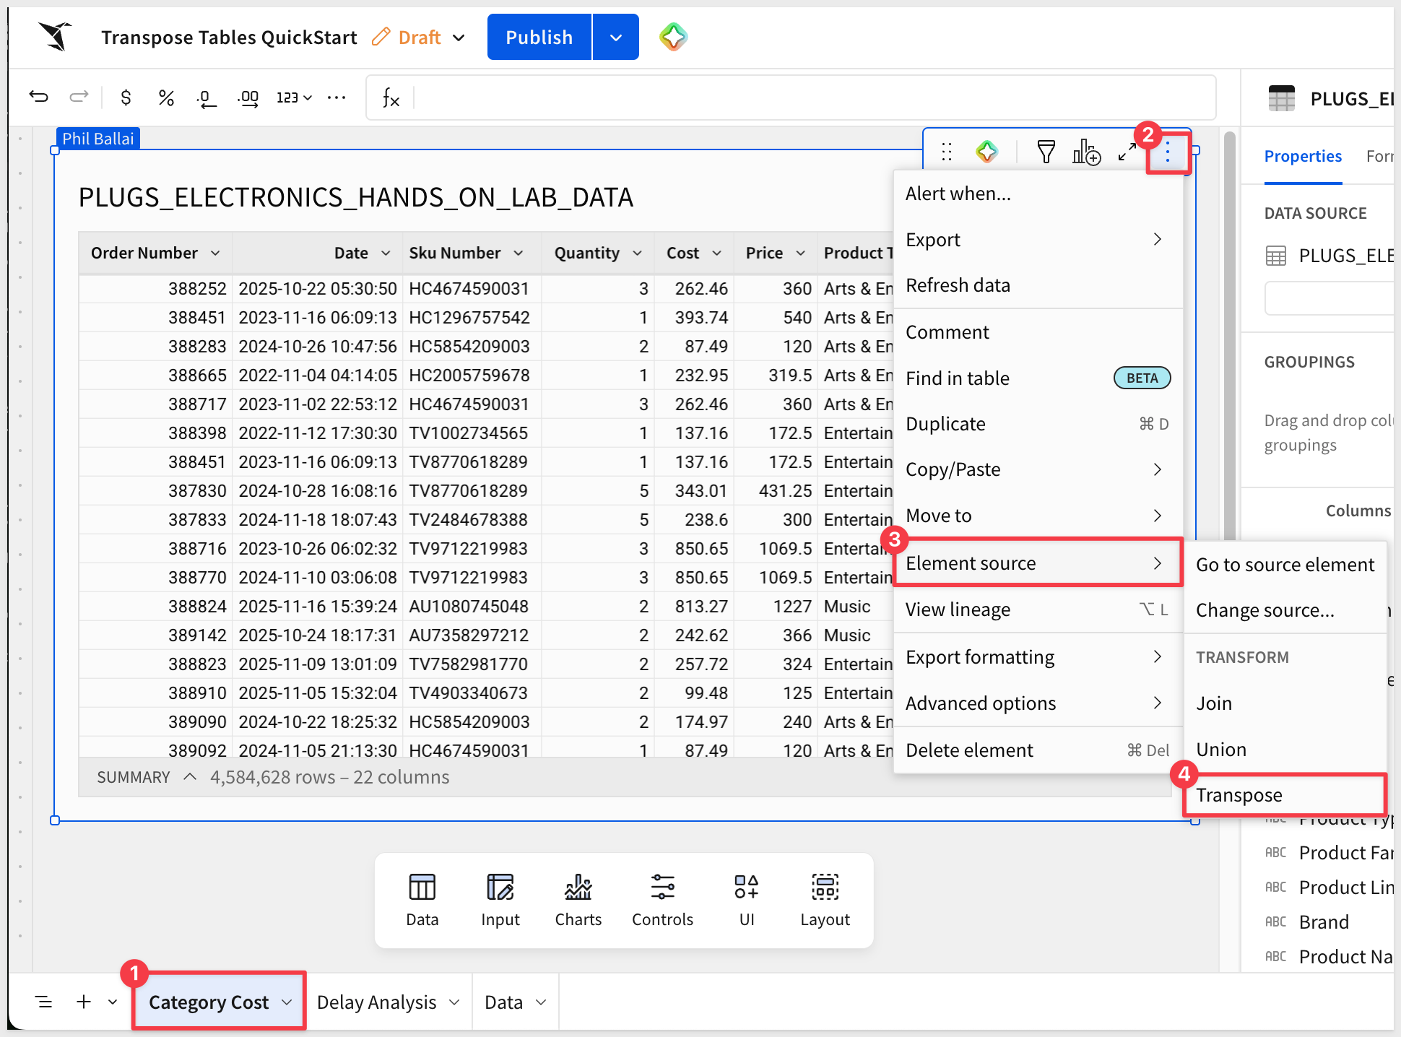Click the undo arrow icon
The width and height of the screenshot is (1401, 1037).
[x=39, y=97]
